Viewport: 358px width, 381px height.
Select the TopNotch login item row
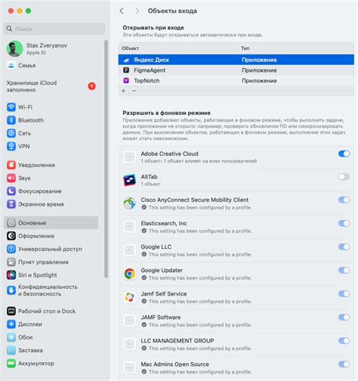(x=236, y=81)
